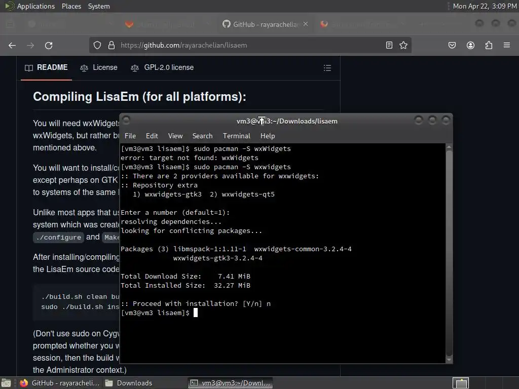Click terminal line 'error: target not found: wxWidgets'
This screenshot has height=389, width=519.
click(x=190, y=158)
